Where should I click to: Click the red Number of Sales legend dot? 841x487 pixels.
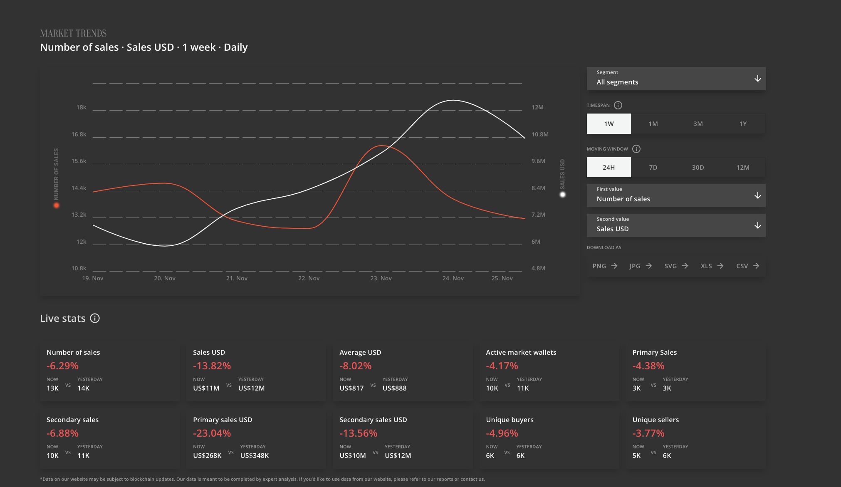click(57, 205)
